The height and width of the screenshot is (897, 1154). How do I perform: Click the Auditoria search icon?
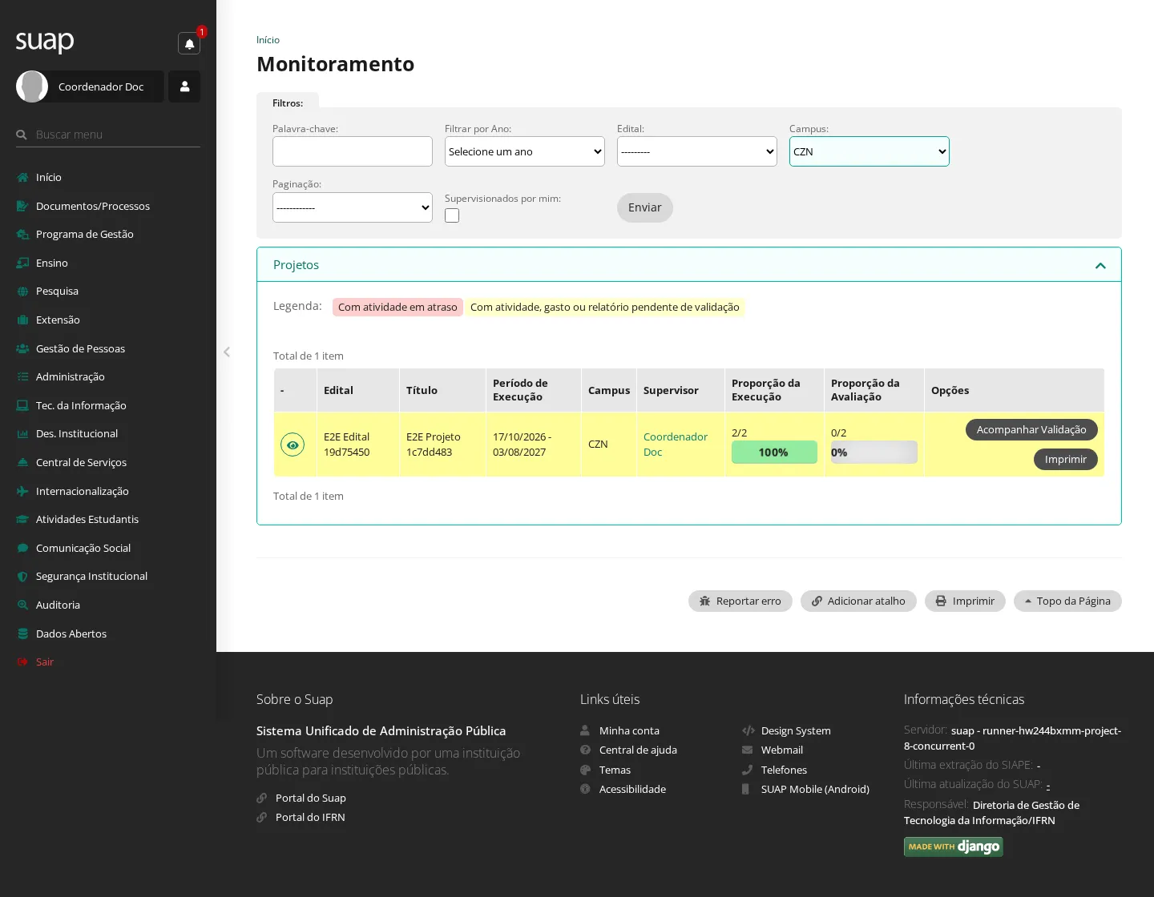coord(22,605)
